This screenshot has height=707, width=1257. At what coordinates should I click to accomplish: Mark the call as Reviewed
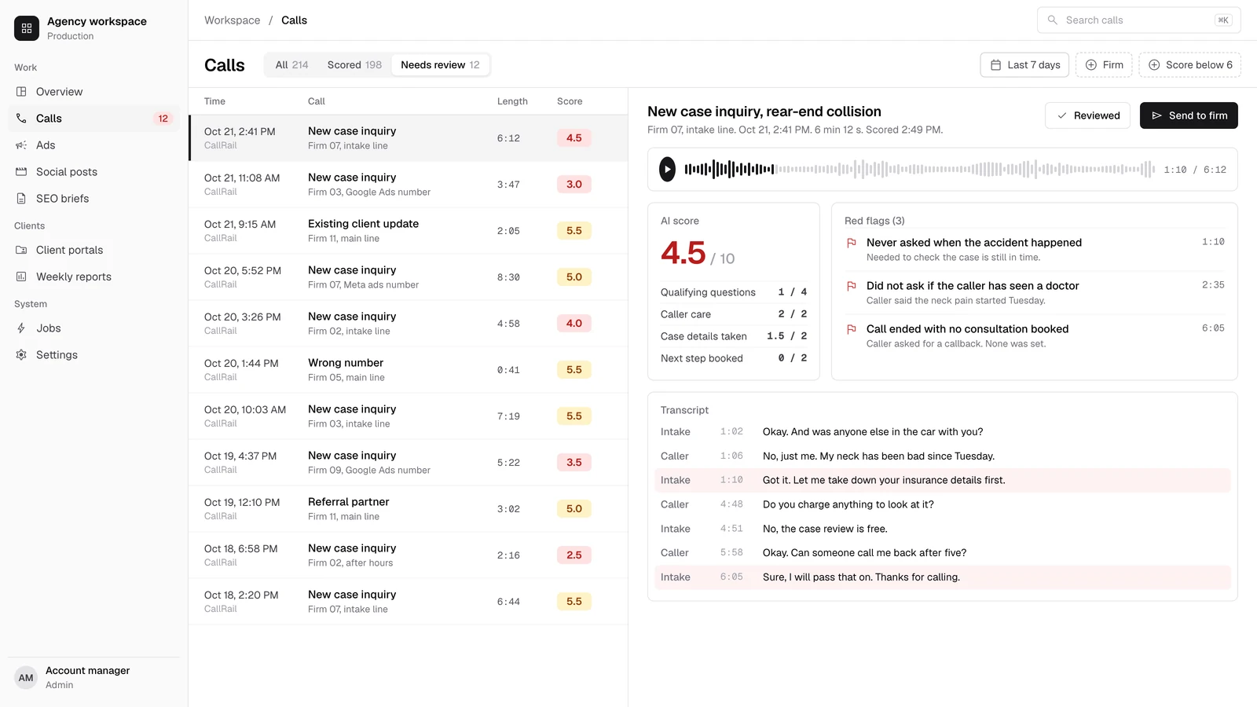coord(1087,115)
